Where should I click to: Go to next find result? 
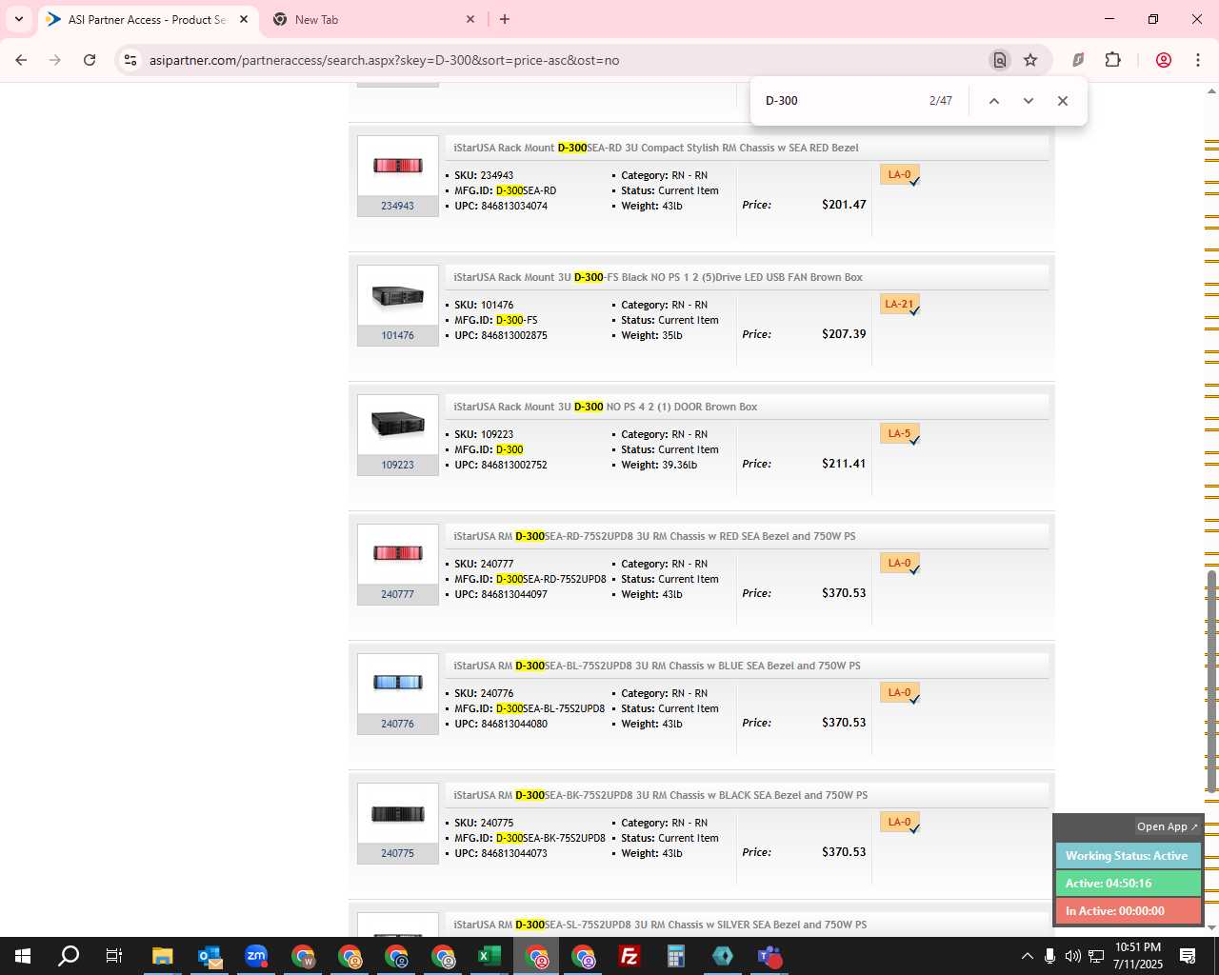(1028, 101)
